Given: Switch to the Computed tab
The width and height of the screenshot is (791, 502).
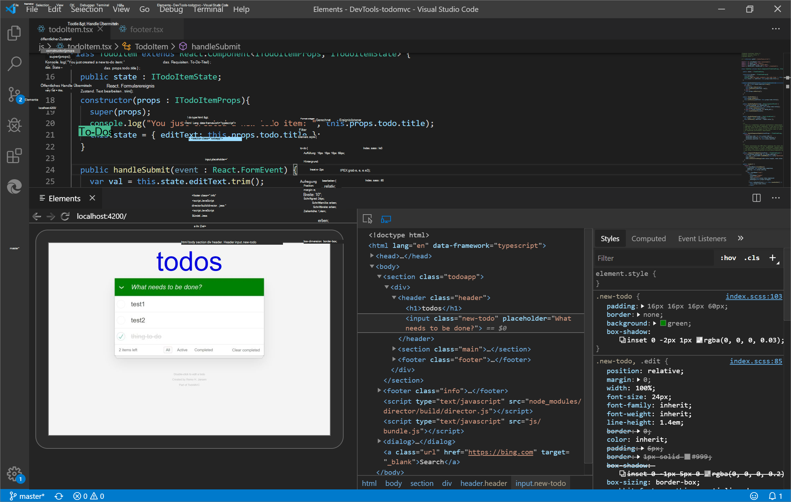Looking at the screenshot, I should (x=648, y=239).
